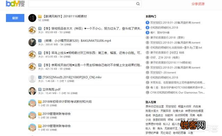Open uploader avatar beside BAKUMATSU06.mp4

tap(32, 42)
